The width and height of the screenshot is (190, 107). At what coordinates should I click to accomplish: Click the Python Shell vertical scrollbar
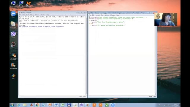click(86, 56)
